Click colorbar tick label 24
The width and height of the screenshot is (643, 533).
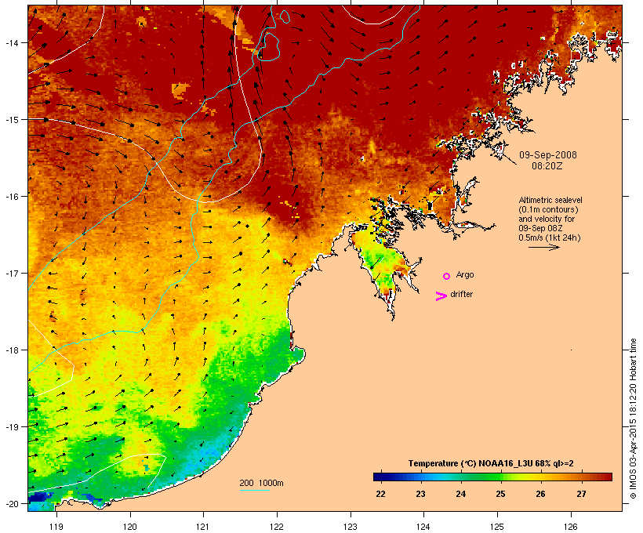461,494
